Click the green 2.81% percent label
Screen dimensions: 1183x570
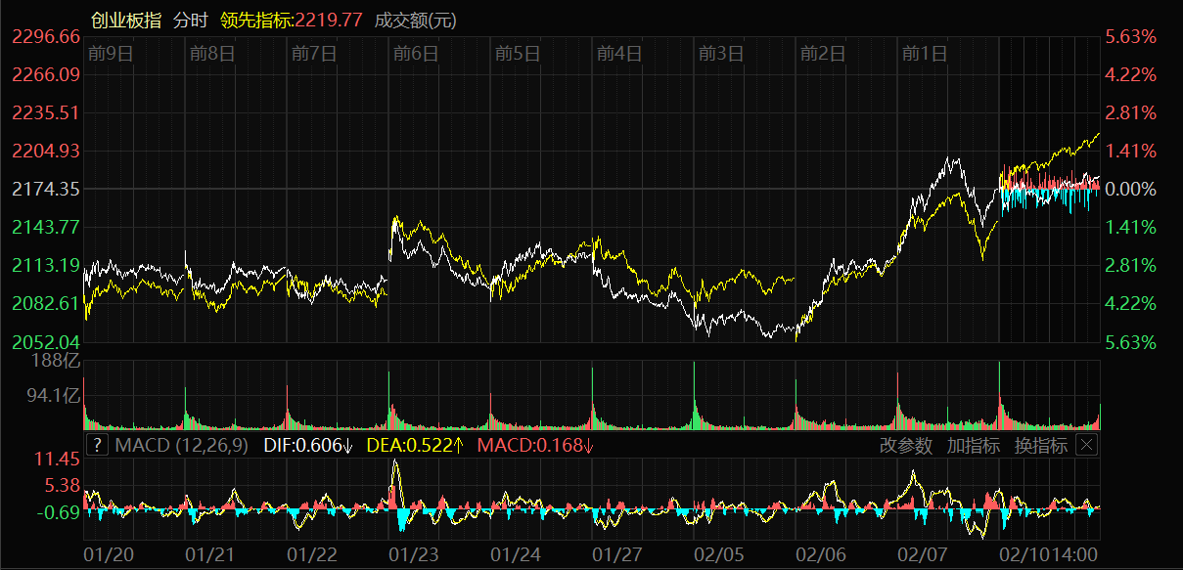click(1130, 265)
